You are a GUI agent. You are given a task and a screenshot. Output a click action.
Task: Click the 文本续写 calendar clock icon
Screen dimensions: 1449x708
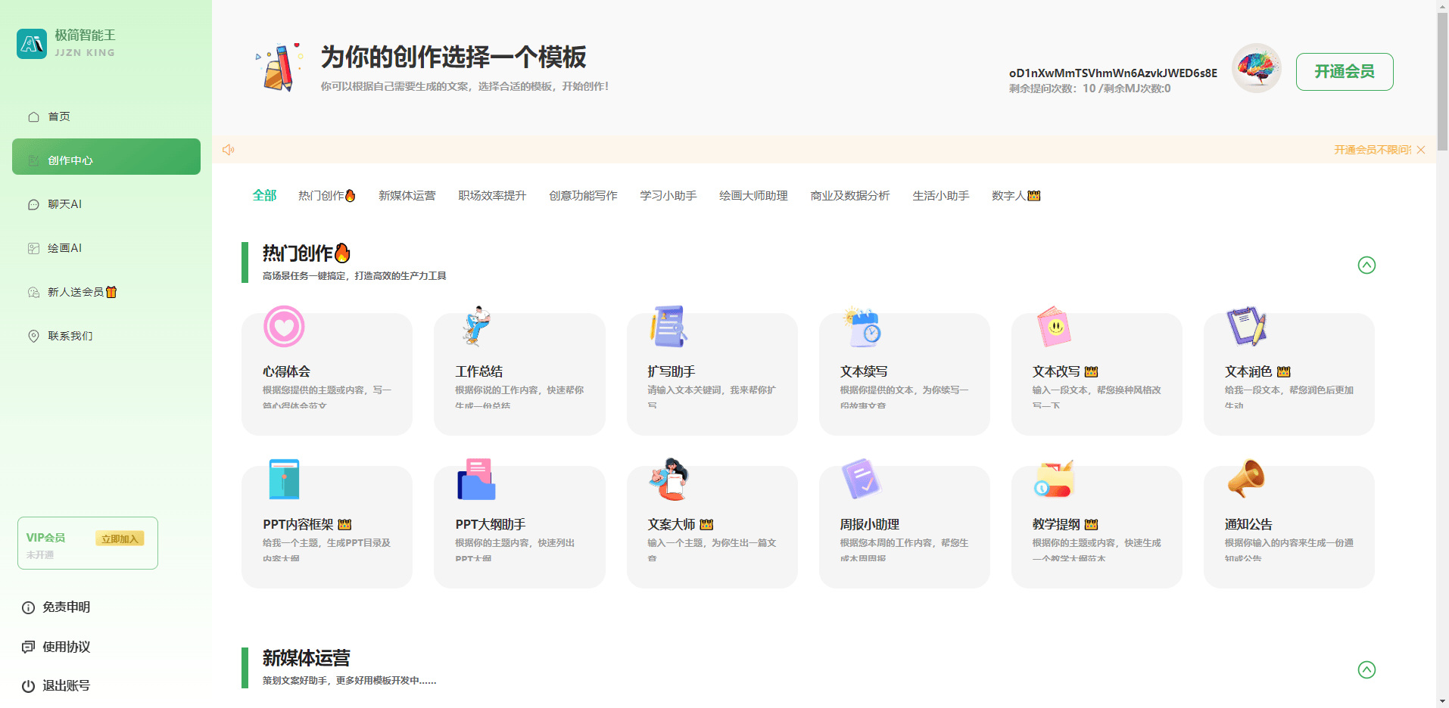862,328
